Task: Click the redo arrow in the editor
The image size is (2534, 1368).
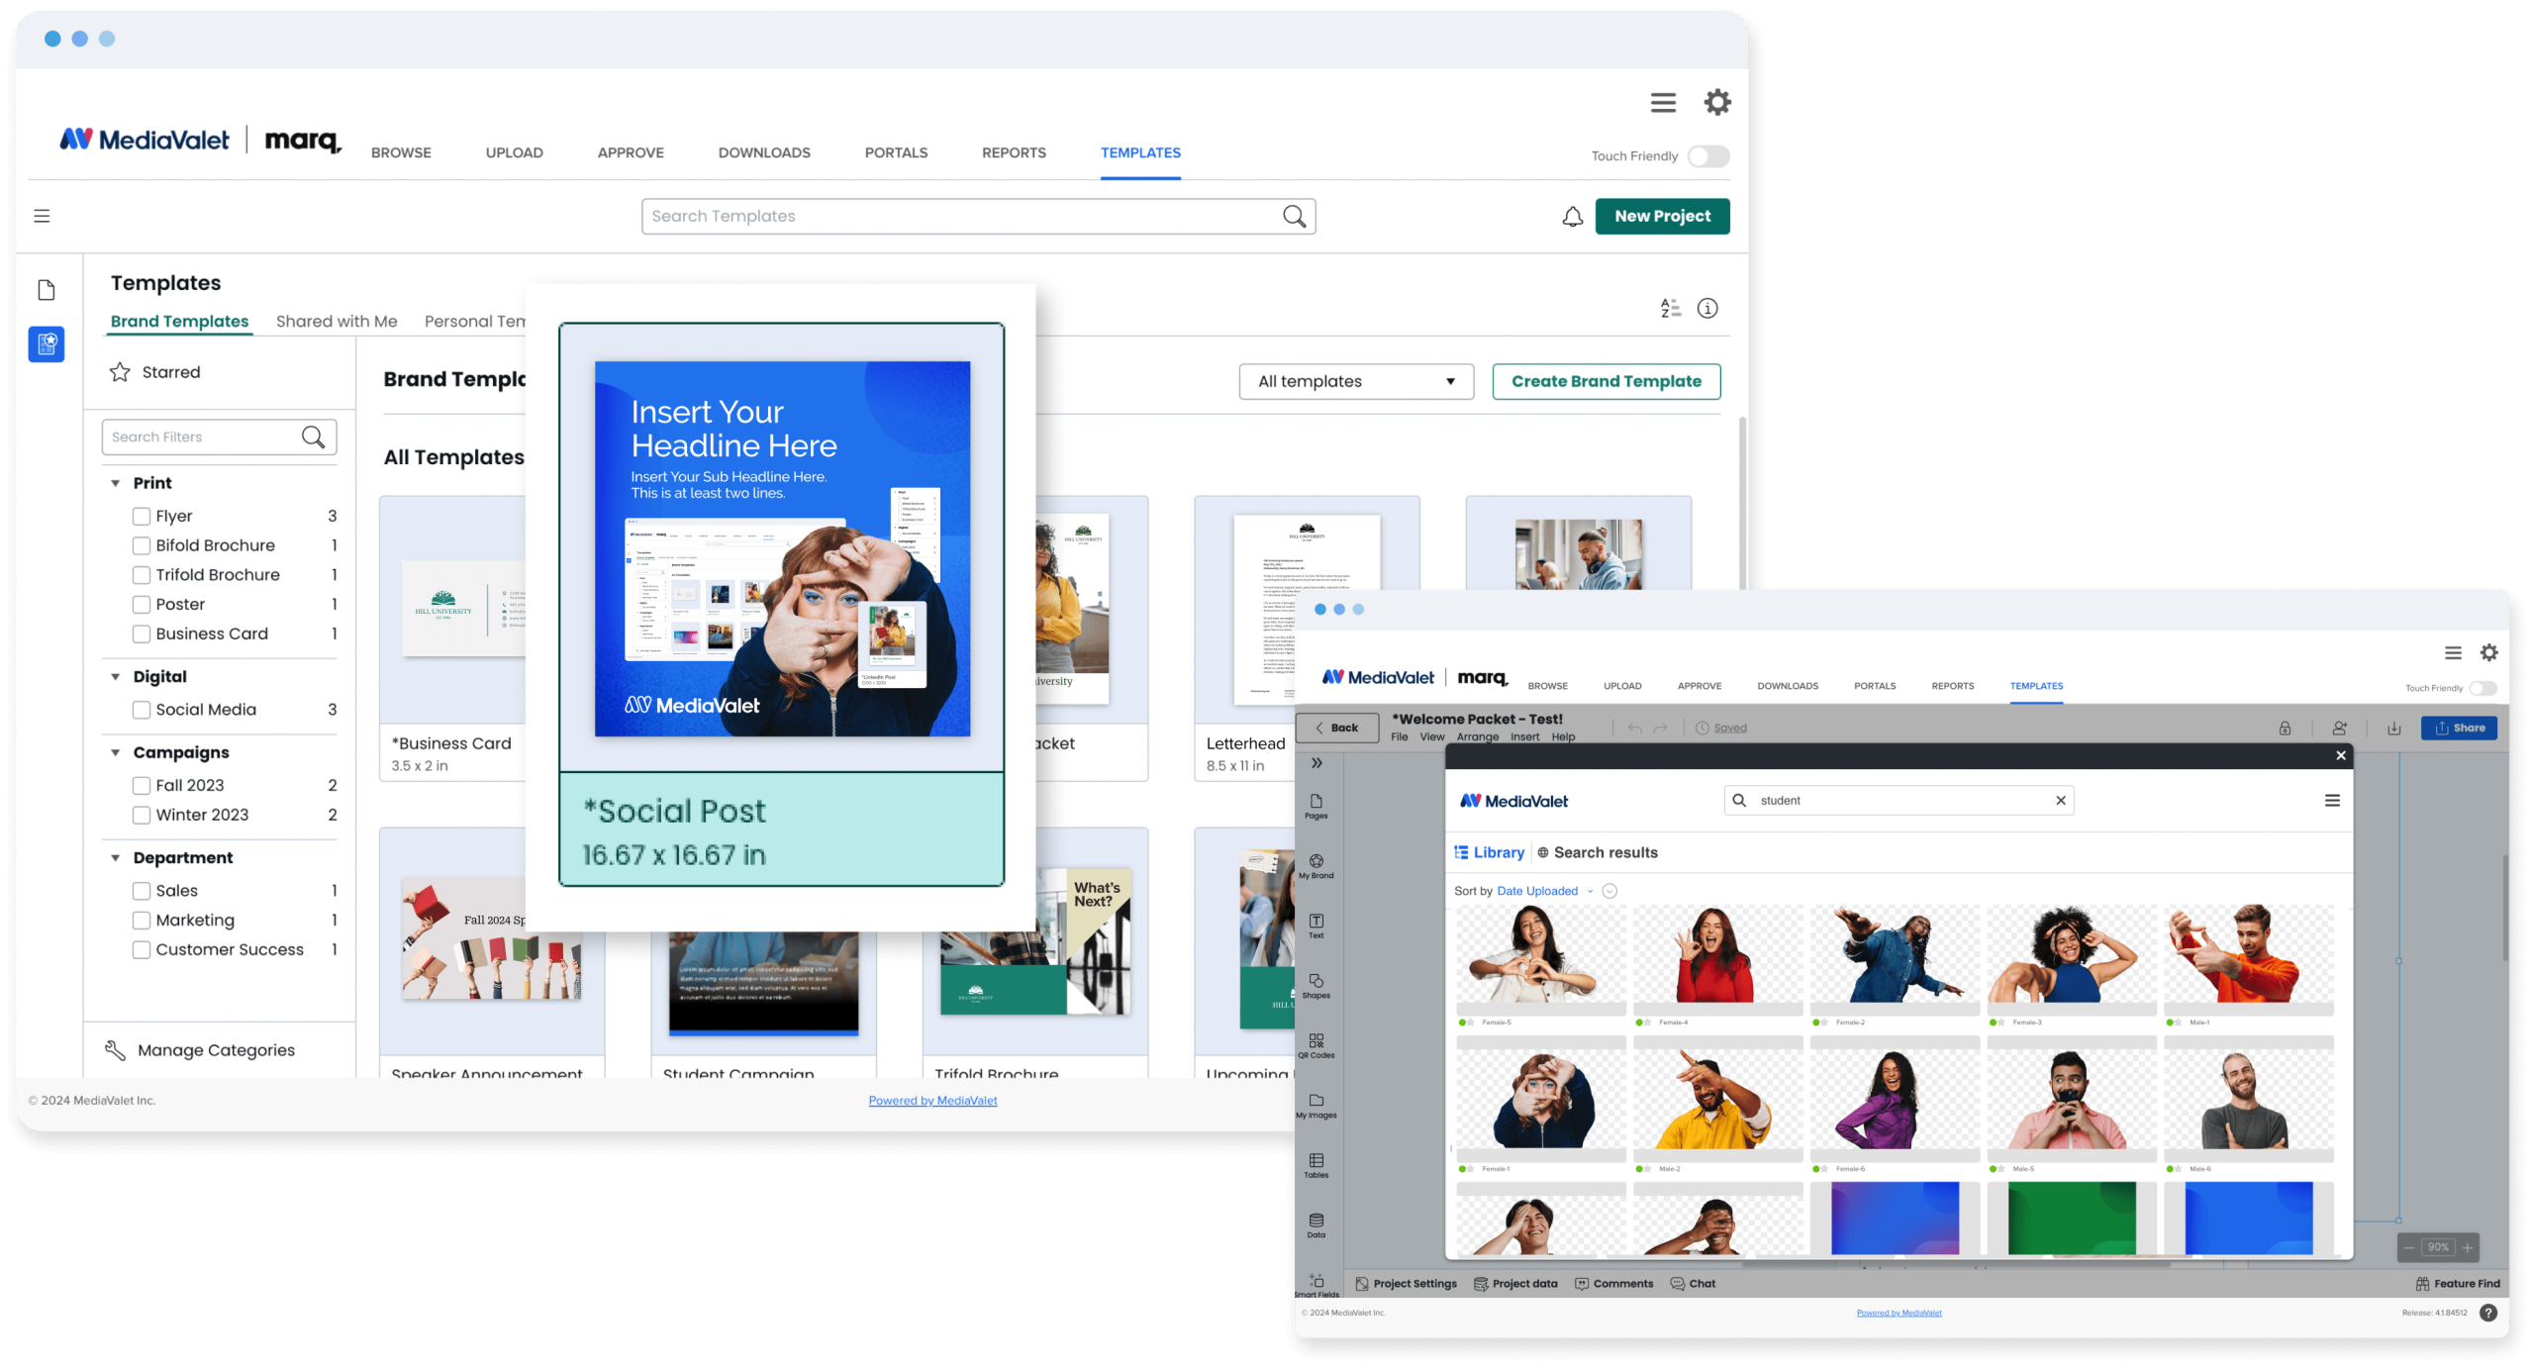Action: pyautogui.click(x=1660, y=728)
